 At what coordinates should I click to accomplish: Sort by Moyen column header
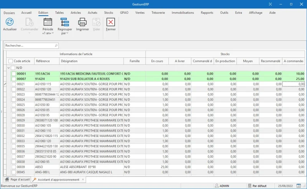point(248,61)
